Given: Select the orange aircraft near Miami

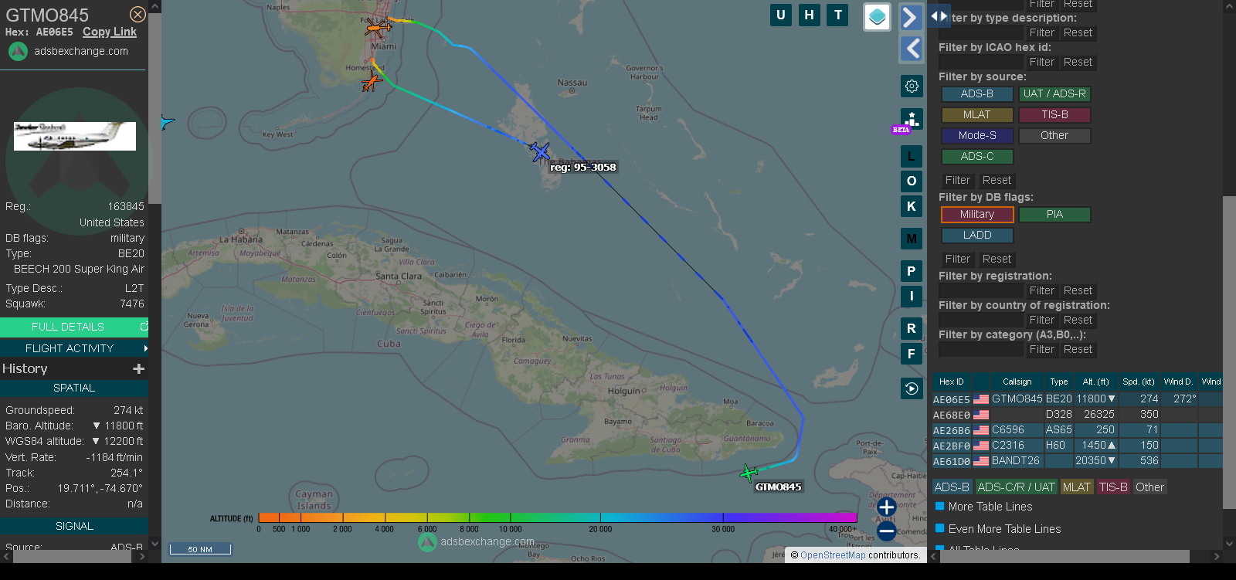Looking at the screenshot, I should (377, 29).
